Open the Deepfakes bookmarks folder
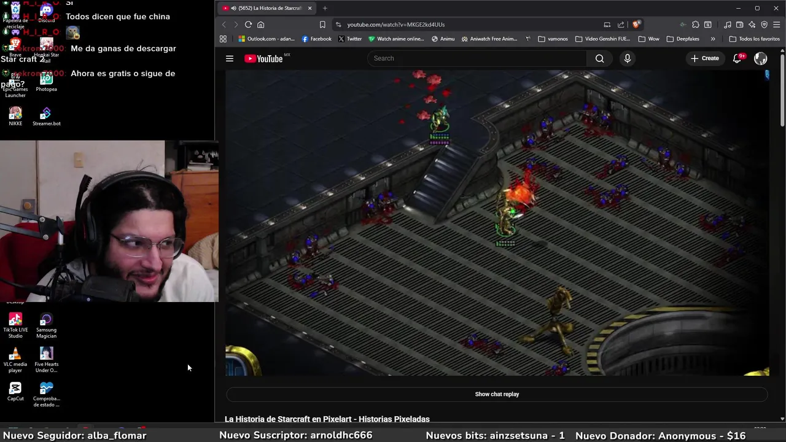This screenshot has width=786, height=442. tap(683, 39)
